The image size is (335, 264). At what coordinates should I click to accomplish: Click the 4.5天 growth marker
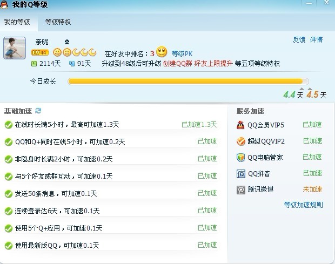click(317, 95)
